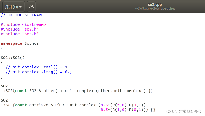The image size is (205, 116).
Task: Click the '//unit_complex_.imag() = 0.;' comment
Action: pos(39,72)
